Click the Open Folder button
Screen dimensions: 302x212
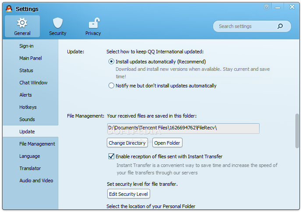pos(167,143)
